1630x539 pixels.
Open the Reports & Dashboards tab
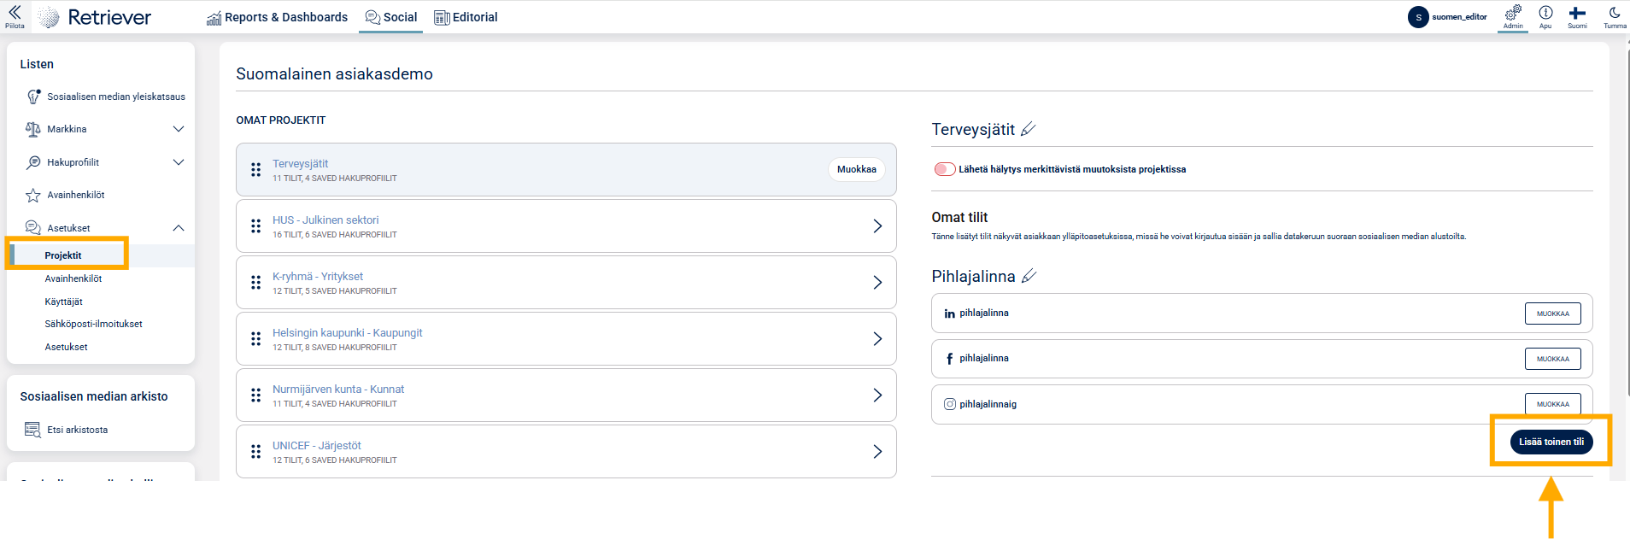pyautogui.click(x=277, y=17)
